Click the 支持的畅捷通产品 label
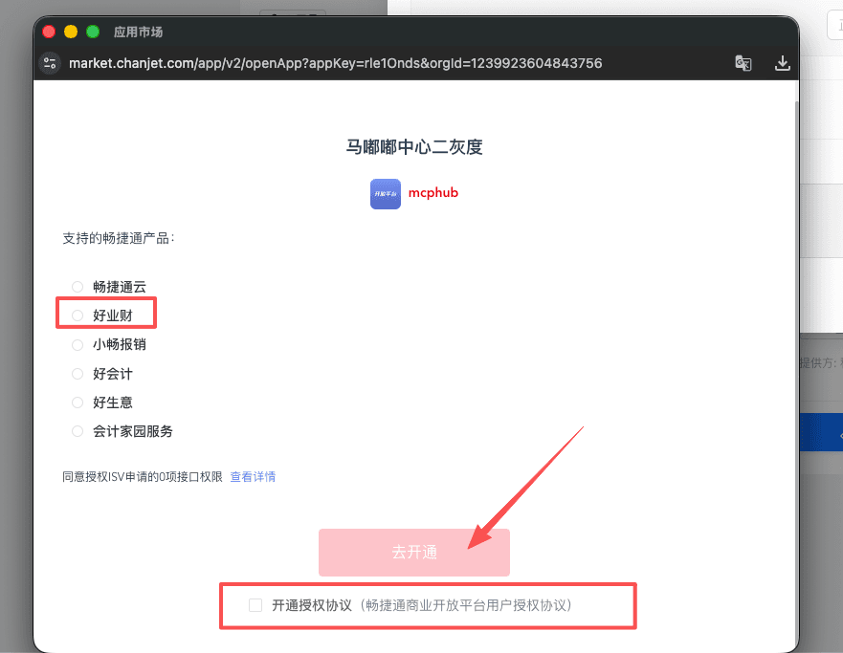Viewport: 843px width, 653px height. click(119, 238)
